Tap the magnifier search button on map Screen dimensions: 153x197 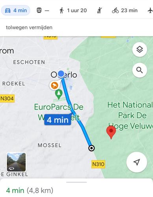[140, 70]
